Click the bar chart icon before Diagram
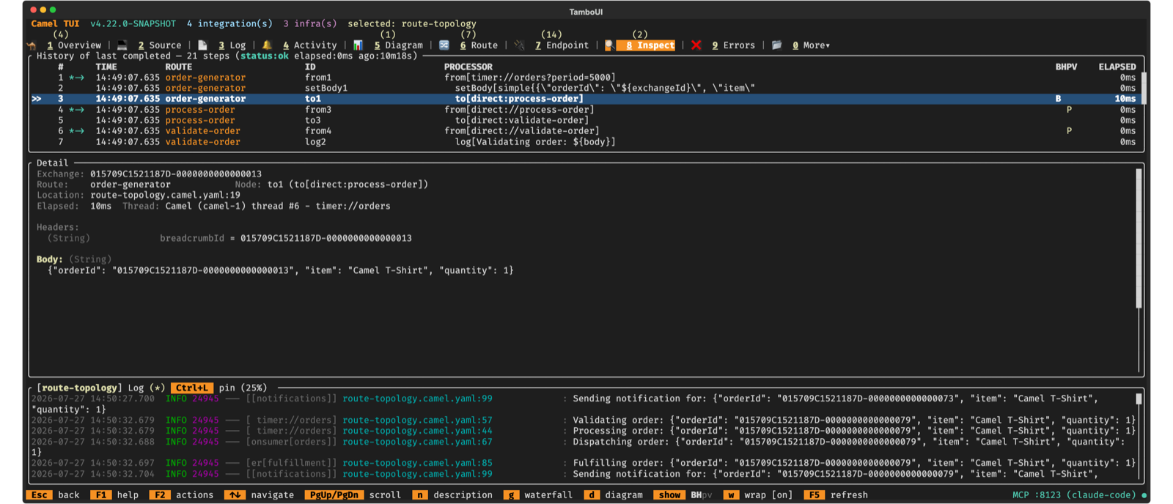This screenshot has height=504, width=1173. click(358, 45)
